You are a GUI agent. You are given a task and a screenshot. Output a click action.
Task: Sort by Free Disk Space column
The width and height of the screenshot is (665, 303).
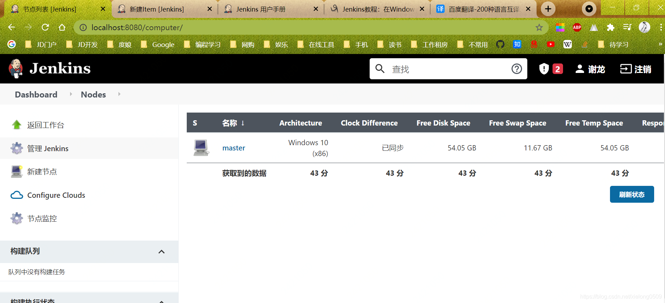(x=443, y=123)
